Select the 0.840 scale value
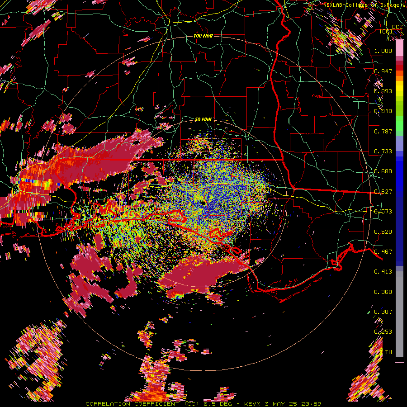This screenshot has height=407, width=407. 383,111
